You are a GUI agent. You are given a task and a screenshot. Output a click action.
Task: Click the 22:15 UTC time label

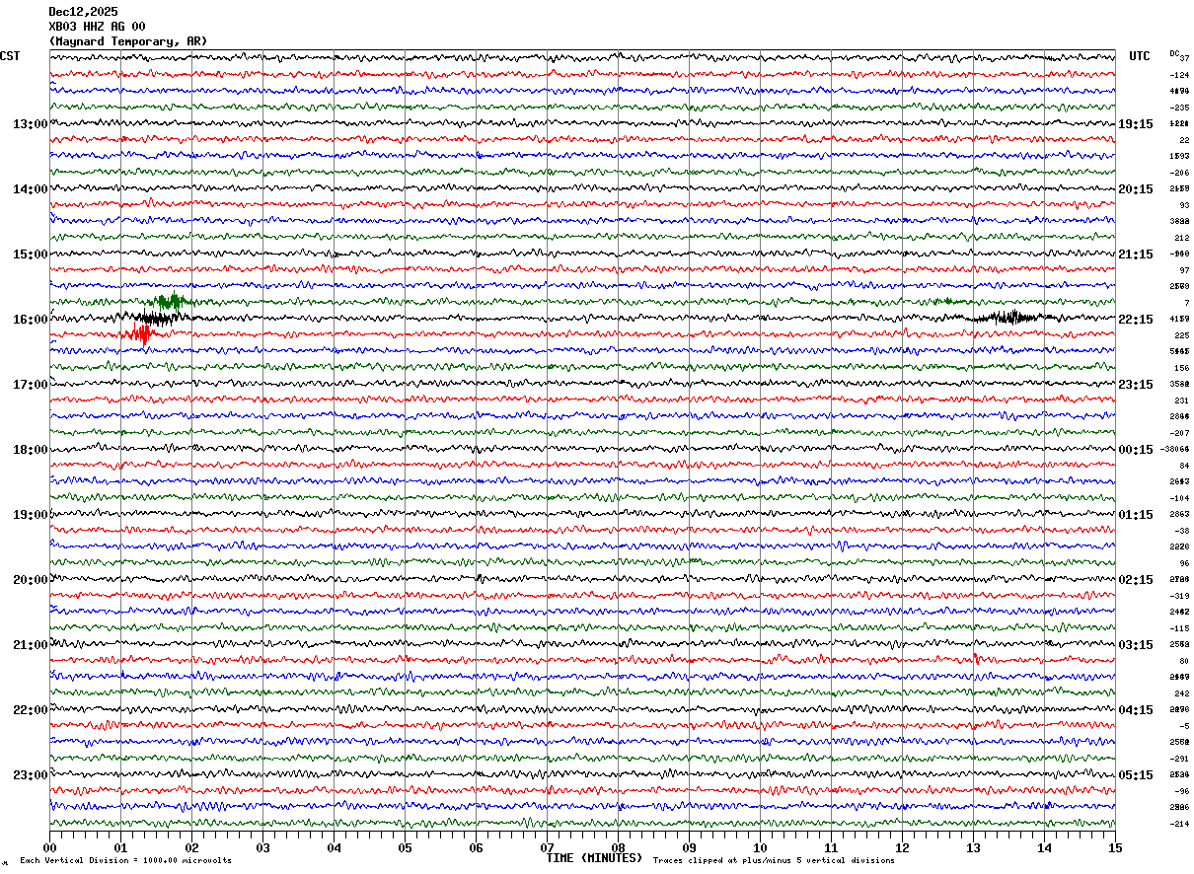1135,320
